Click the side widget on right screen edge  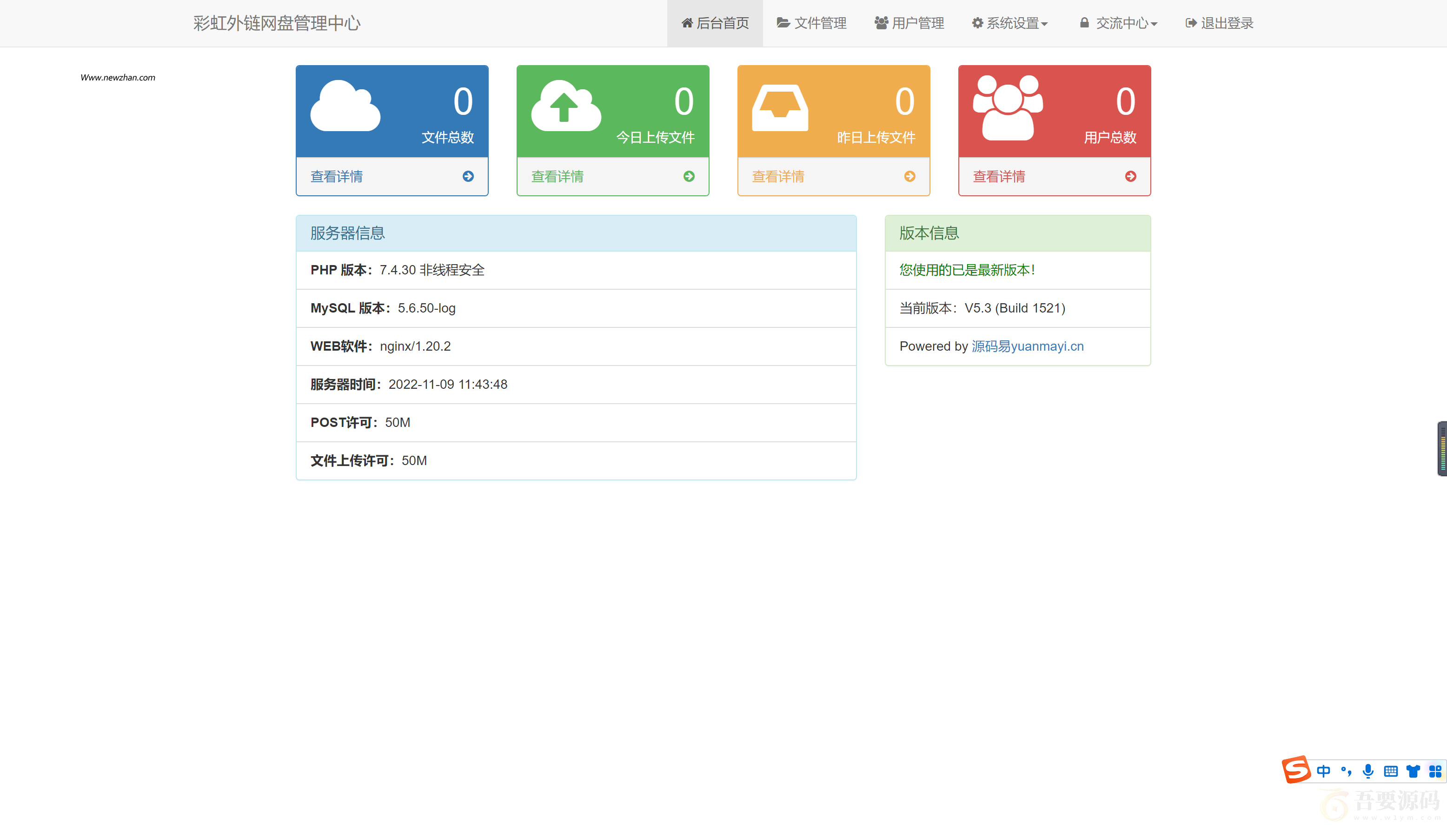[x=1442, y=449]
